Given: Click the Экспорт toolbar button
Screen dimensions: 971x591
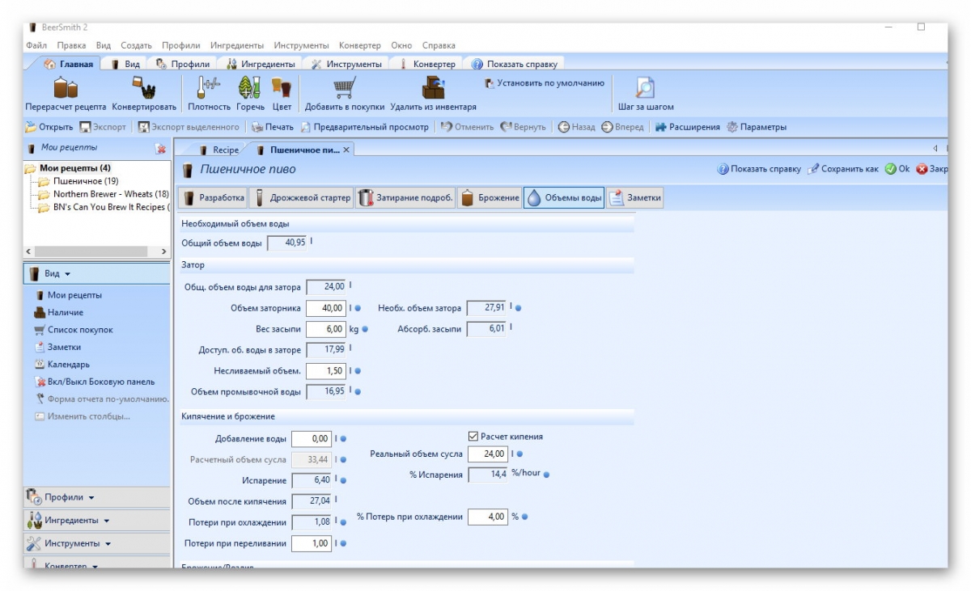Looking at the screenshot, I should [103, 127].
